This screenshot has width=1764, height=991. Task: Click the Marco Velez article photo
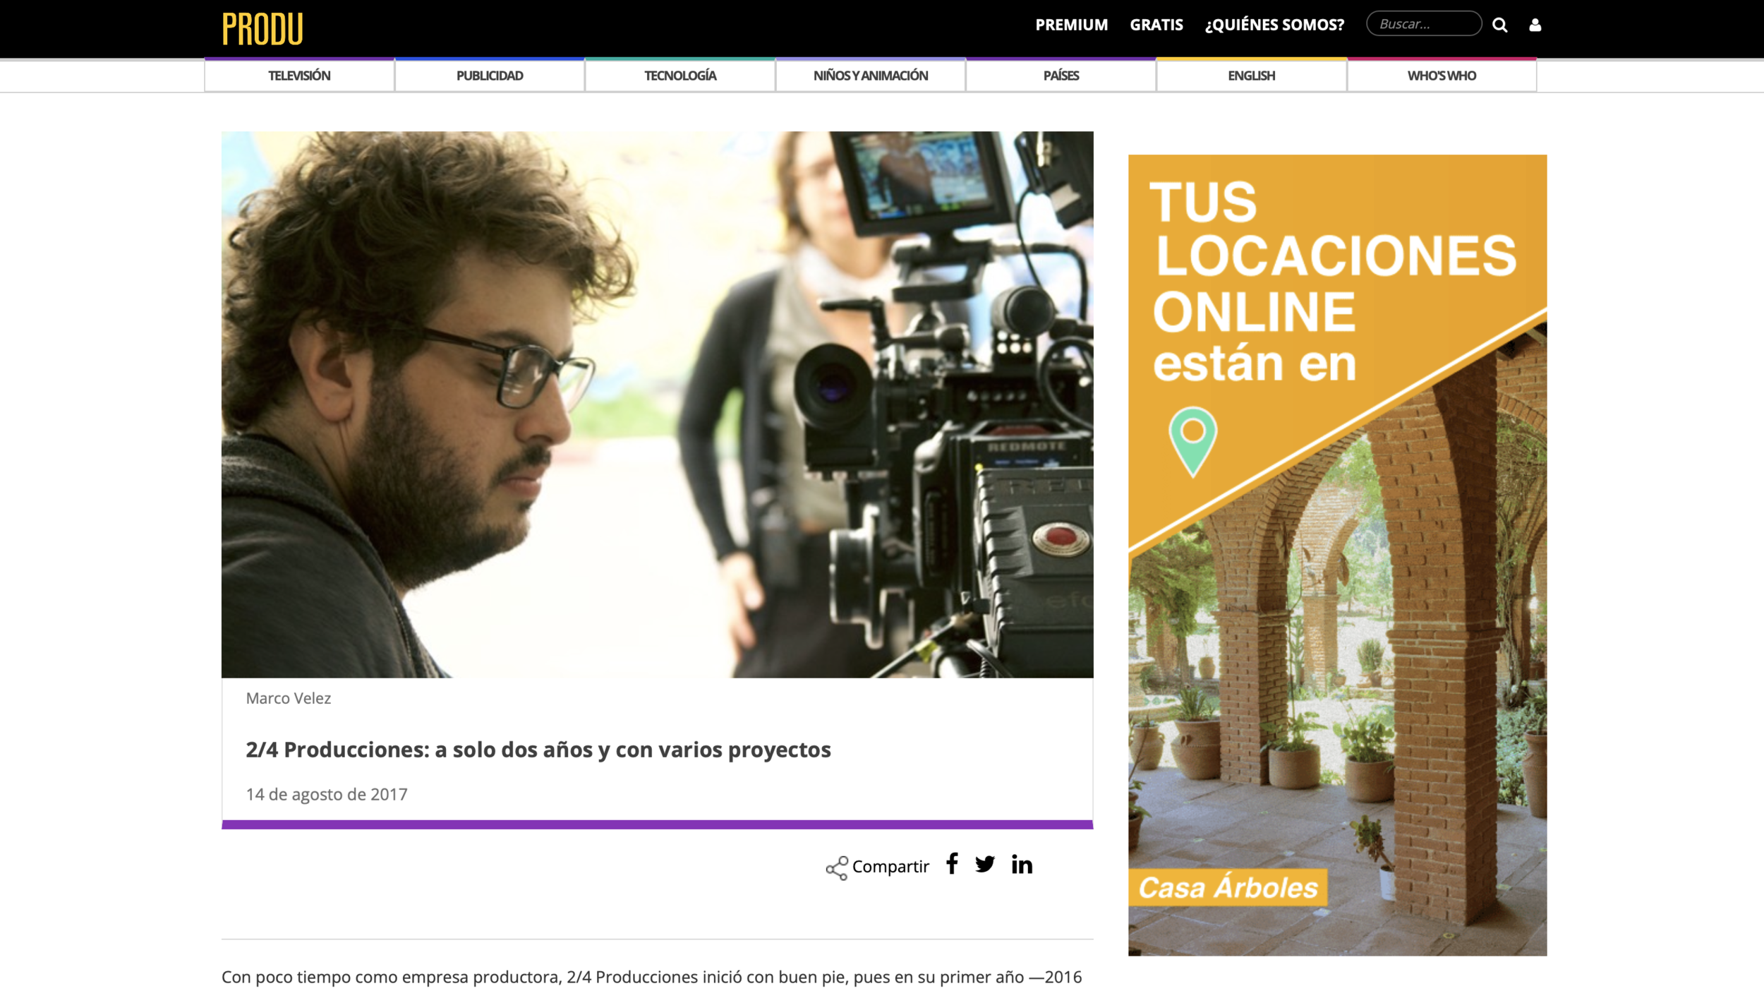pyautogui.click(x=657, y=404)
